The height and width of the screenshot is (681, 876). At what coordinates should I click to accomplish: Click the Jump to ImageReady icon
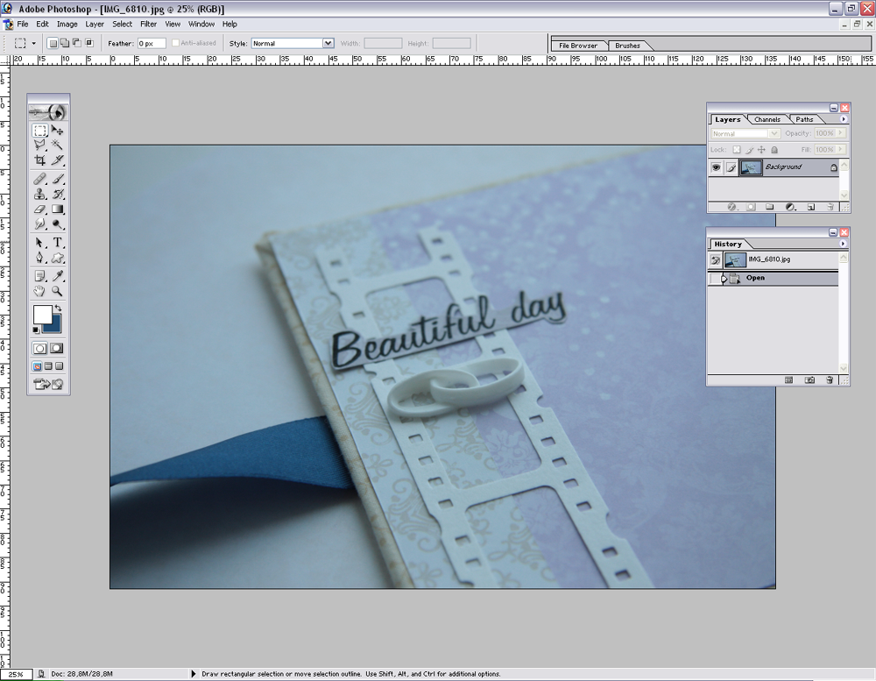click(x=48, y=384)
